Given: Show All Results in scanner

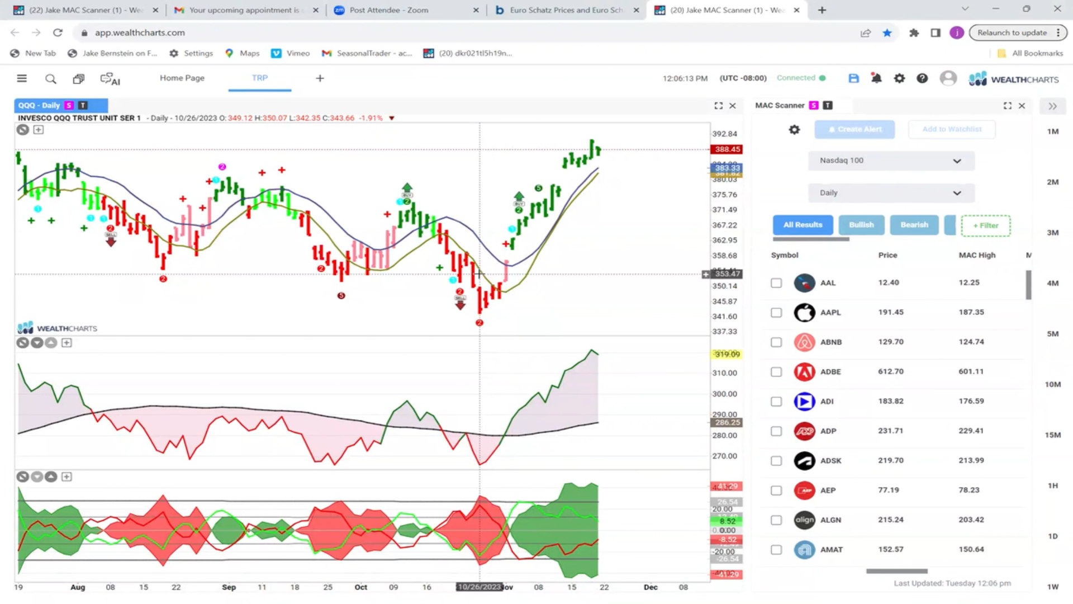Looking at the screenshot, I should click(803, 225).
